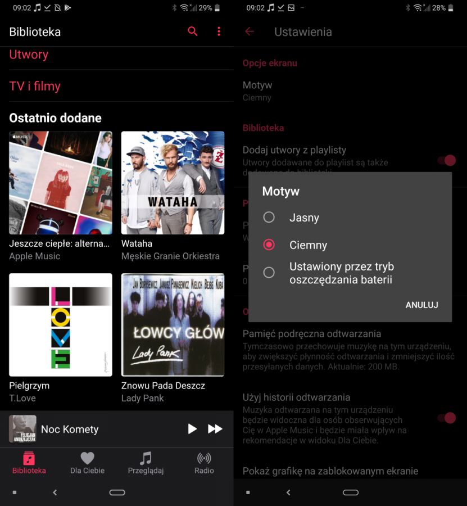Tap left status bar music note icon

38,7
